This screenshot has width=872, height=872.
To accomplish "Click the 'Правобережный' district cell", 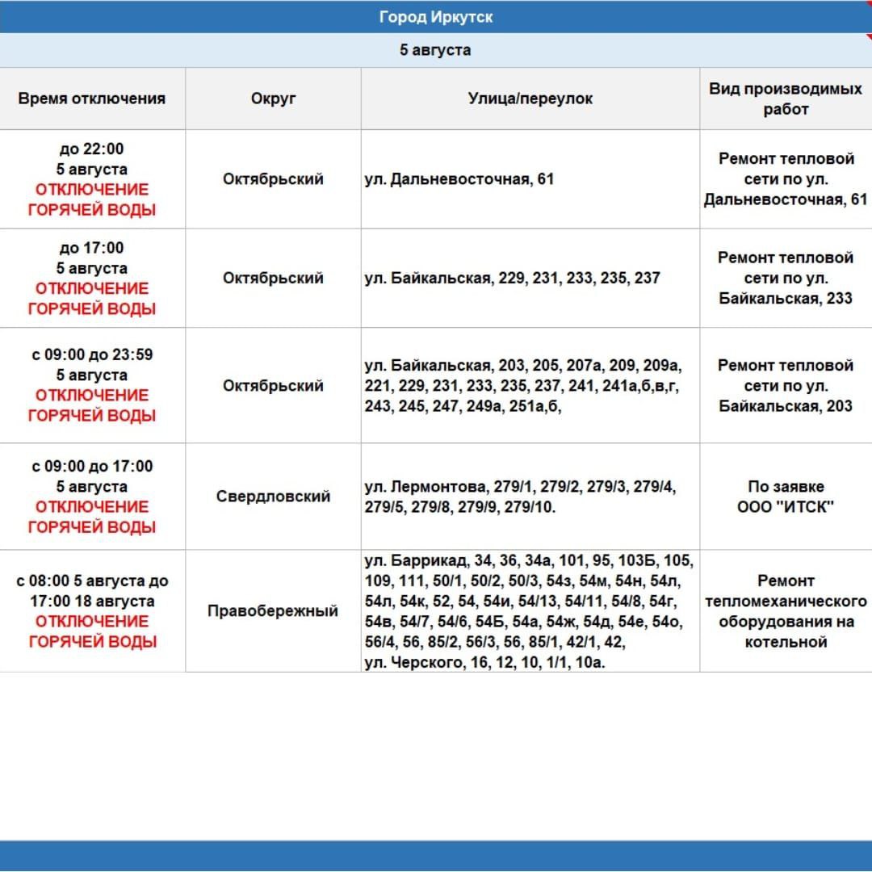I will point(273,611).
